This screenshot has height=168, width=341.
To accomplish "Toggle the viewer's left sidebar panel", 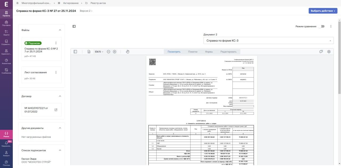I will click(x=75, y=52).
